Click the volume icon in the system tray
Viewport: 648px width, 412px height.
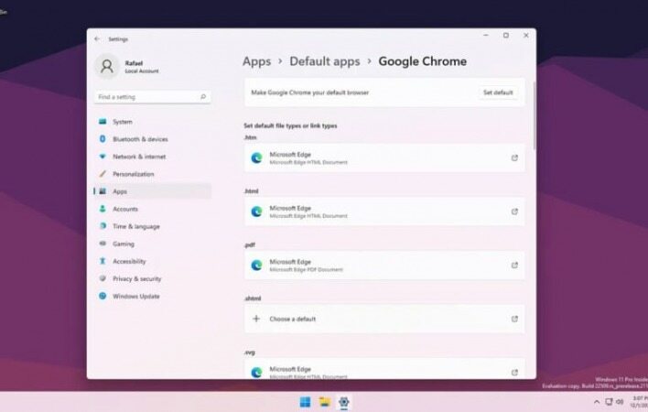pyautogui.click(x=620, y=402)
